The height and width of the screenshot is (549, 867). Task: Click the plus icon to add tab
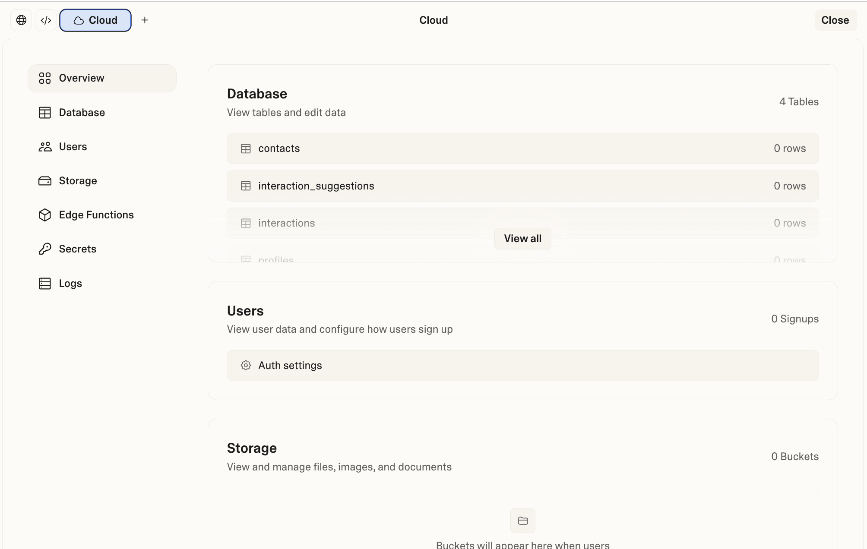tap(145, 20)
